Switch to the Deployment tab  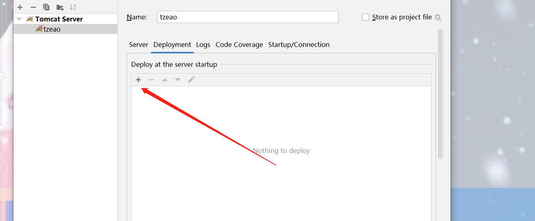pos(172,45)
